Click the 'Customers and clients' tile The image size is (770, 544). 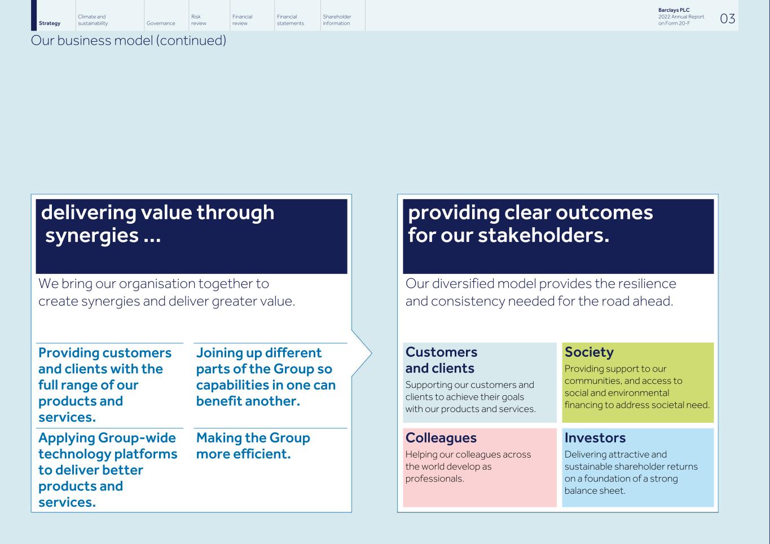pyautogui.click(x=479, y=382)
